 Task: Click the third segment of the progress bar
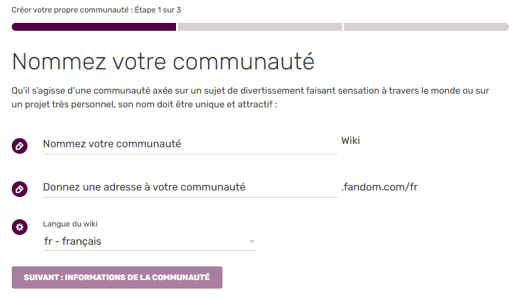click(x=426, y=27)
